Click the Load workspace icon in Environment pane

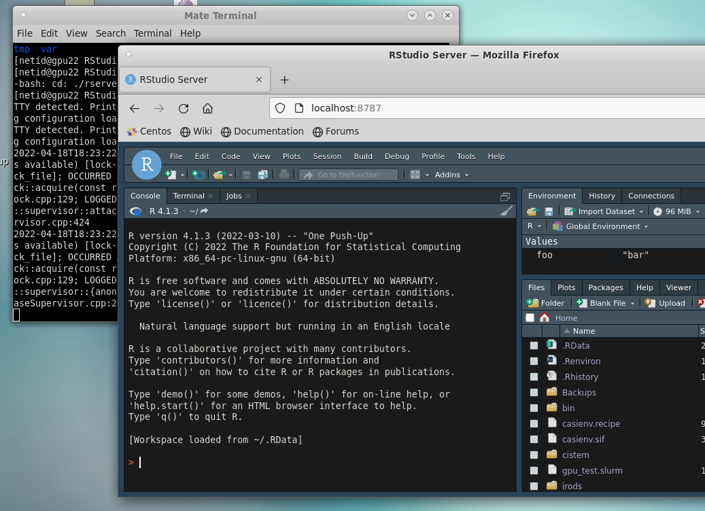coord(533,211)
